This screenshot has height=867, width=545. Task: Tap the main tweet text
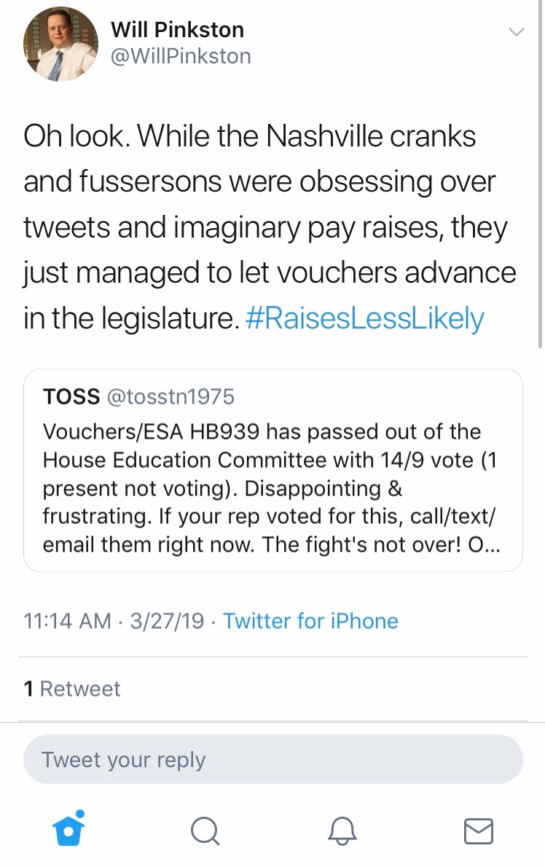click(x=270, y=227)
